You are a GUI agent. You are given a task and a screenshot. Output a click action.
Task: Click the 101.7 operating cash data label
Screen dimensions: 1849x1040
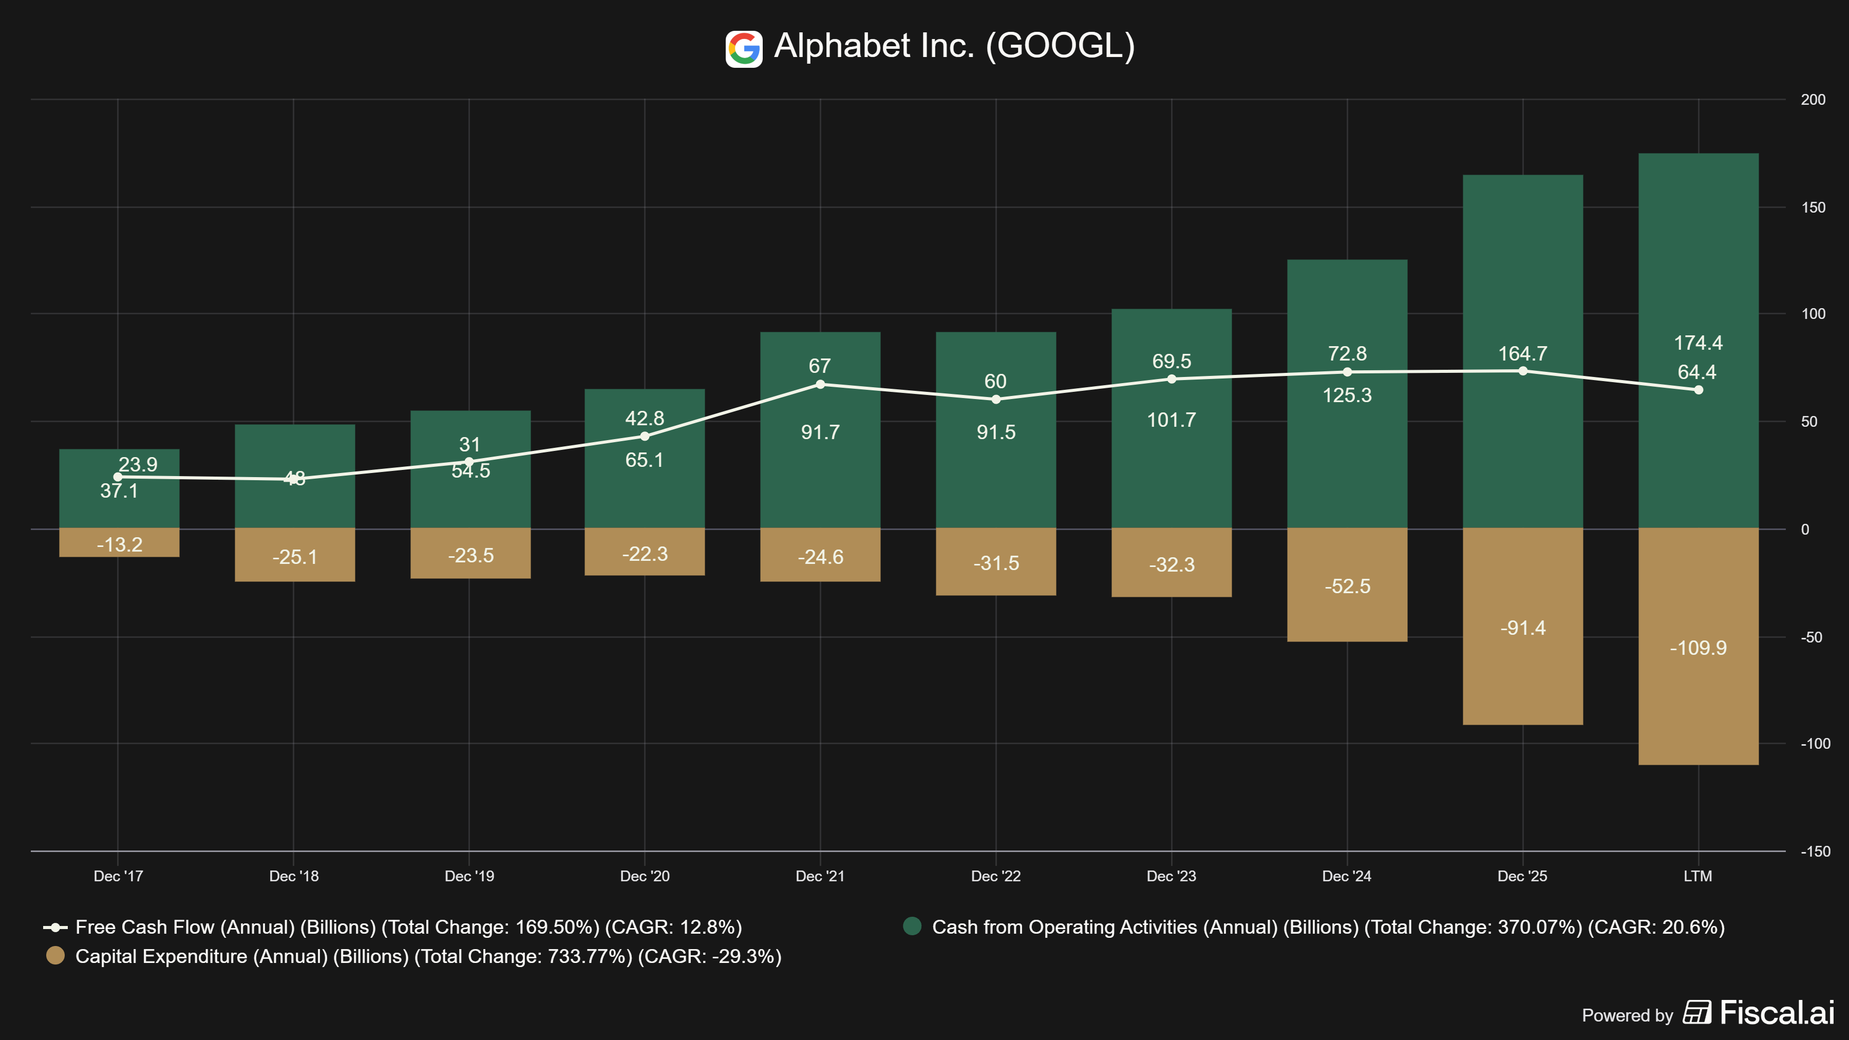[x=1172, y=420]
